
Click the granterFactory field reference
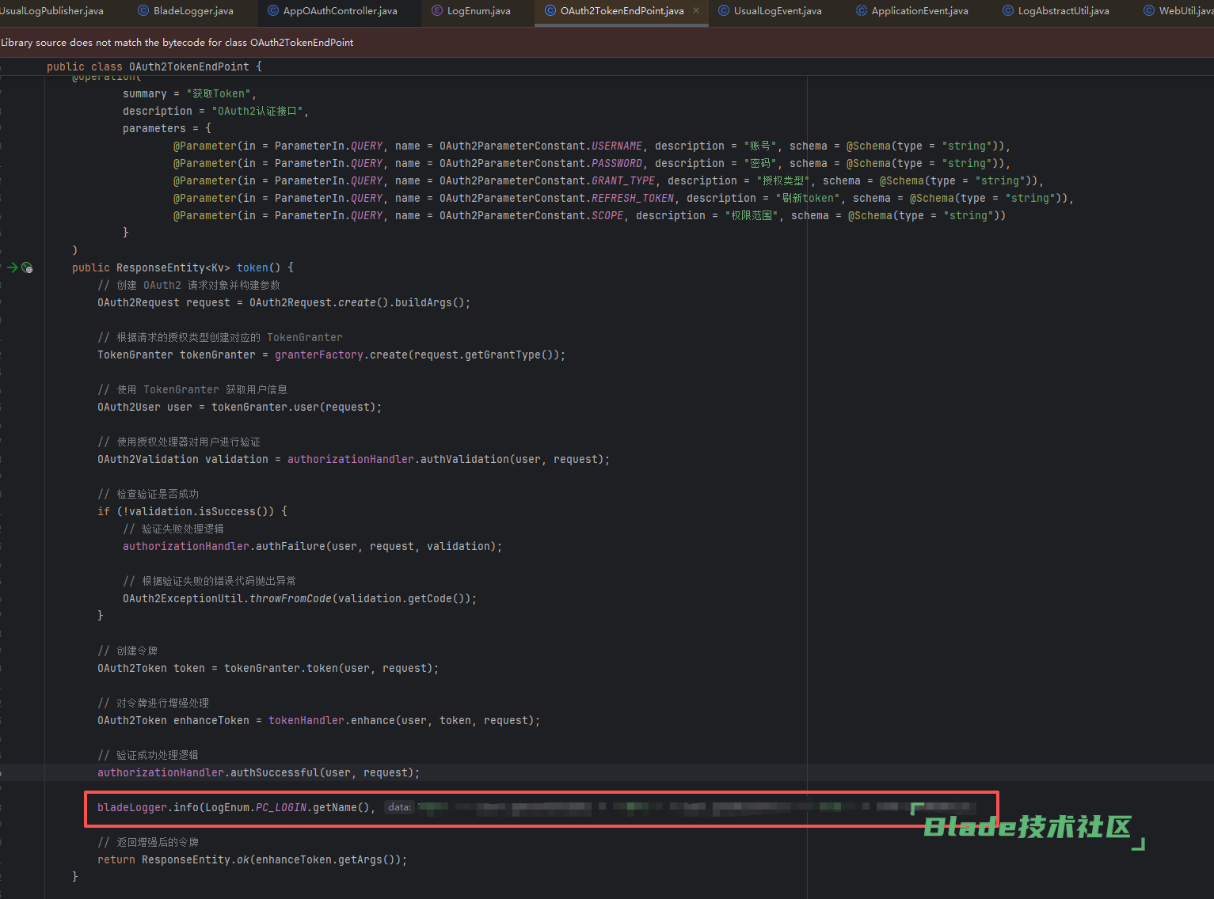coord(319,355)
